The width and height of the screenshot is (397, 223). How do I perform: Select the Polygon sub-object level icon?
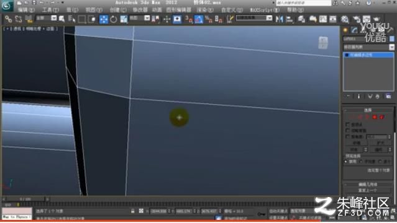375,117
